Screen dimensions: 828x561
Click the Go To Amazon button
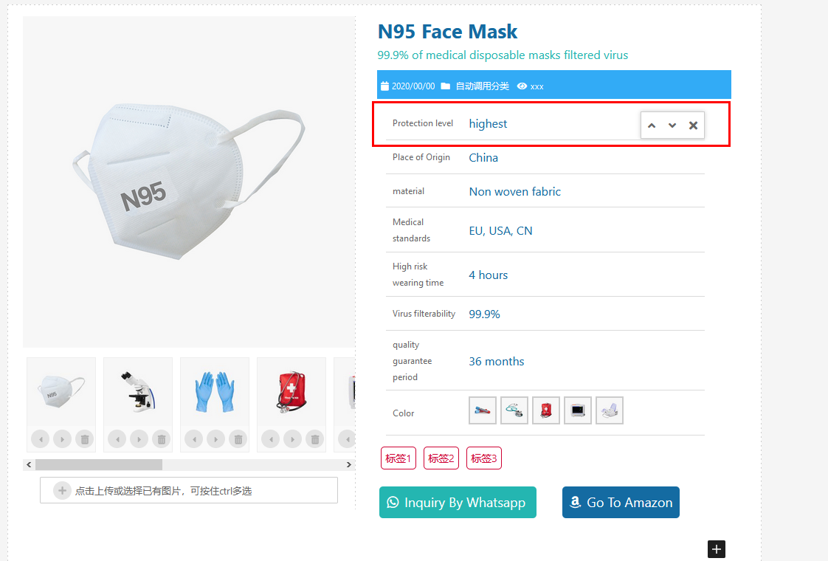(621, 503)
